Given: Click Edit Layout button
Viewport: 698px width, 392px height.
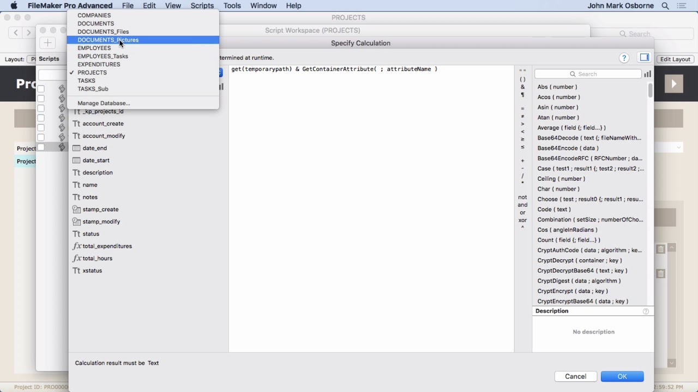Looking at the screenshot, I should coord(676,59).
